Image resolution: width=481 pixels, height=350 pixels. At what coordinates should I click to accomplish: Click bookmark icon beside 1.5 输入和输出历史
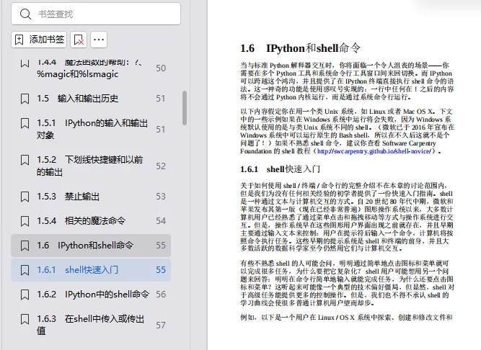(x=25, y=99)
